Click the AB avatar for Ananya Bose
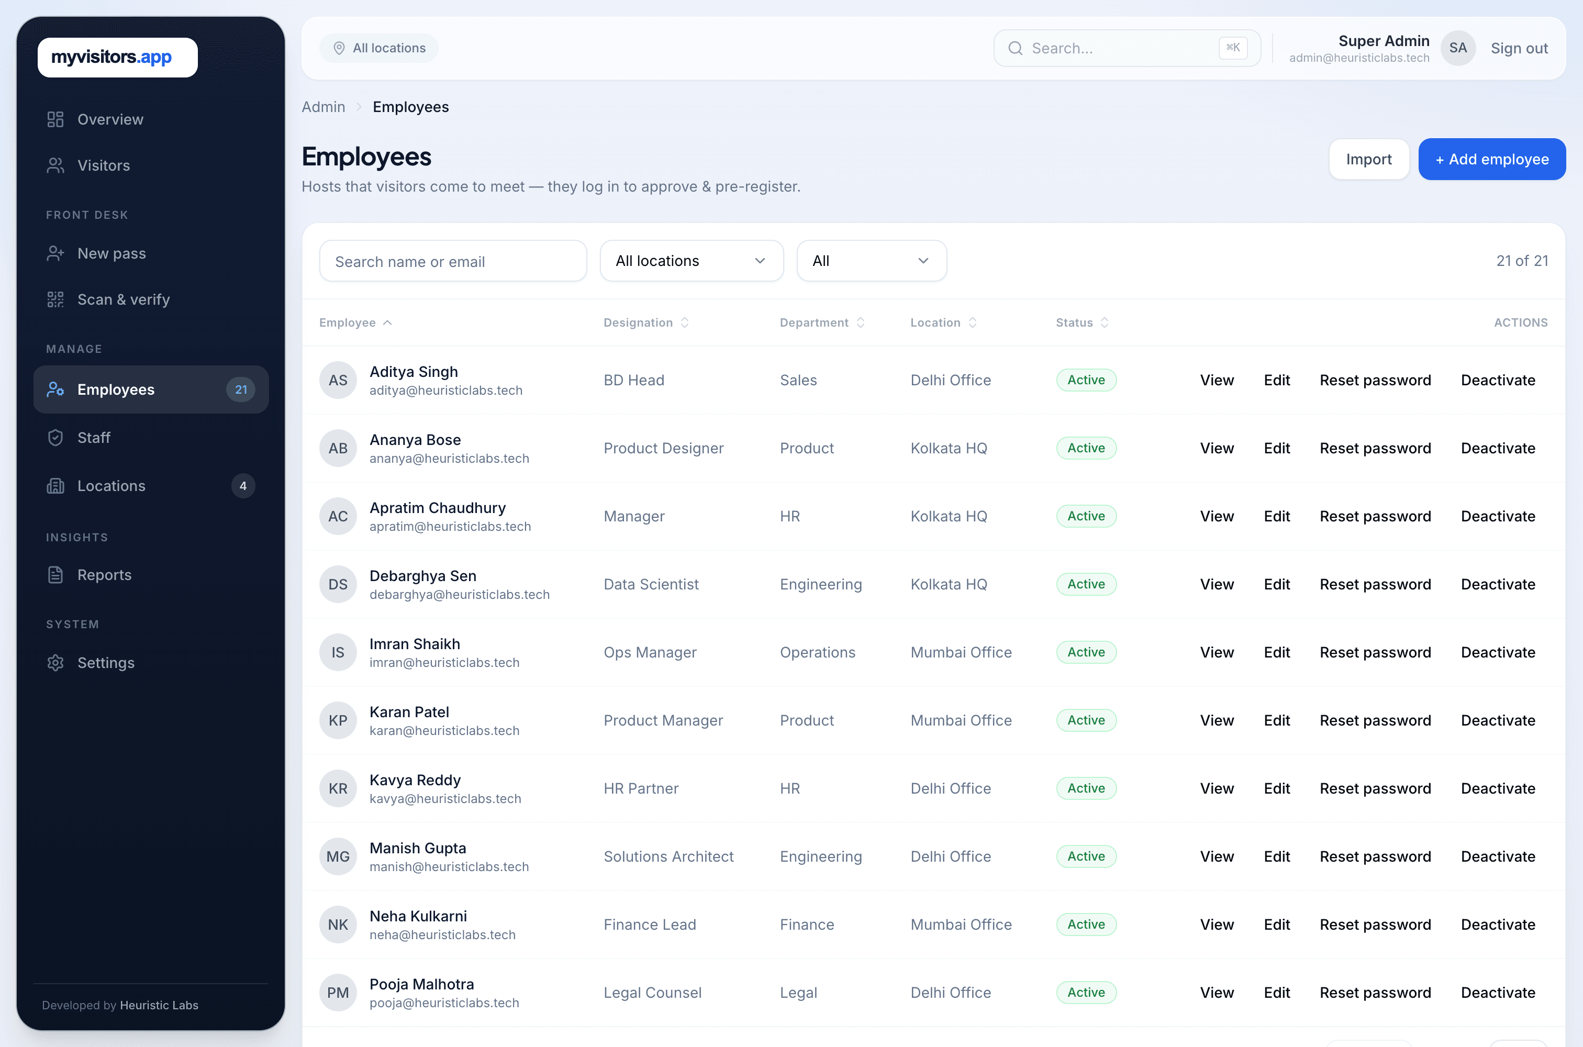The height and width of the screenshot is (1047, 1583). pos(338,448)
